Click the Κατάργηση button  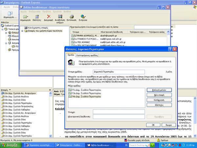159,100
